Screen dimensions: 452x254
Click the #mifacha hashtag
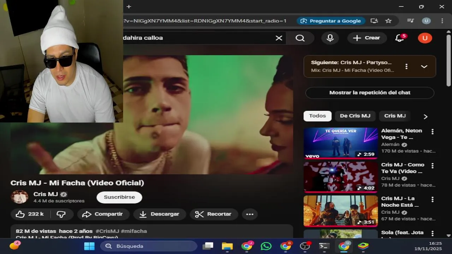[x=134, y=231]
